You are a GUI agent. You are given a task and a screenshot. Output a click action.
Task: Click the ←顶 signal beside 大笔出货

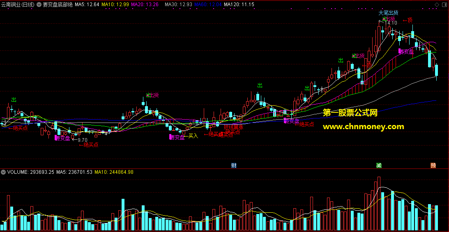(x=408, y=20)
